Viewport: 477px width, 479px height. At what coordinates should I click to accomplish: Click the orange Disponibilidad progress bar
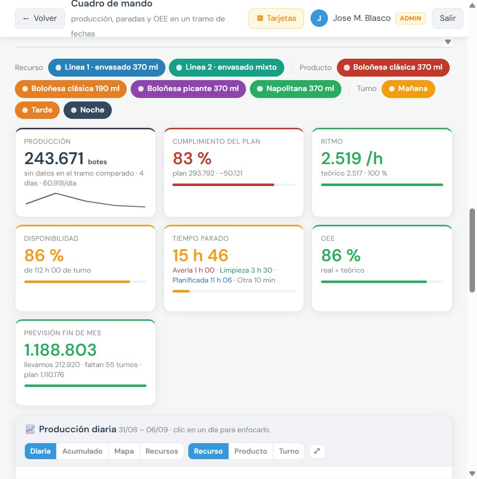tap(85, 282)
